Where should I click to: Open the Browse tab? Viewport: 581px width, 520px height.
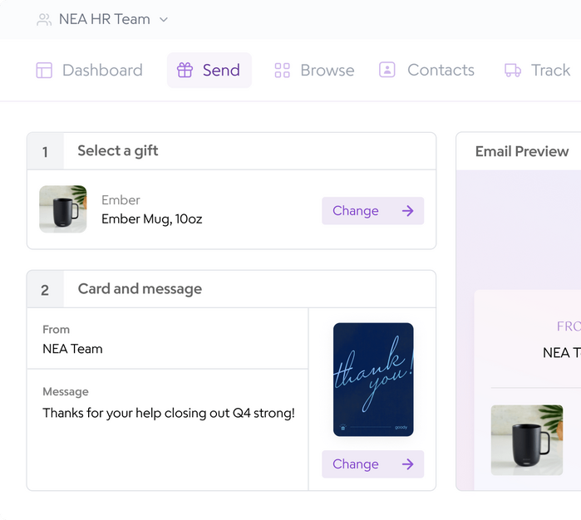(x=314, y=71)
